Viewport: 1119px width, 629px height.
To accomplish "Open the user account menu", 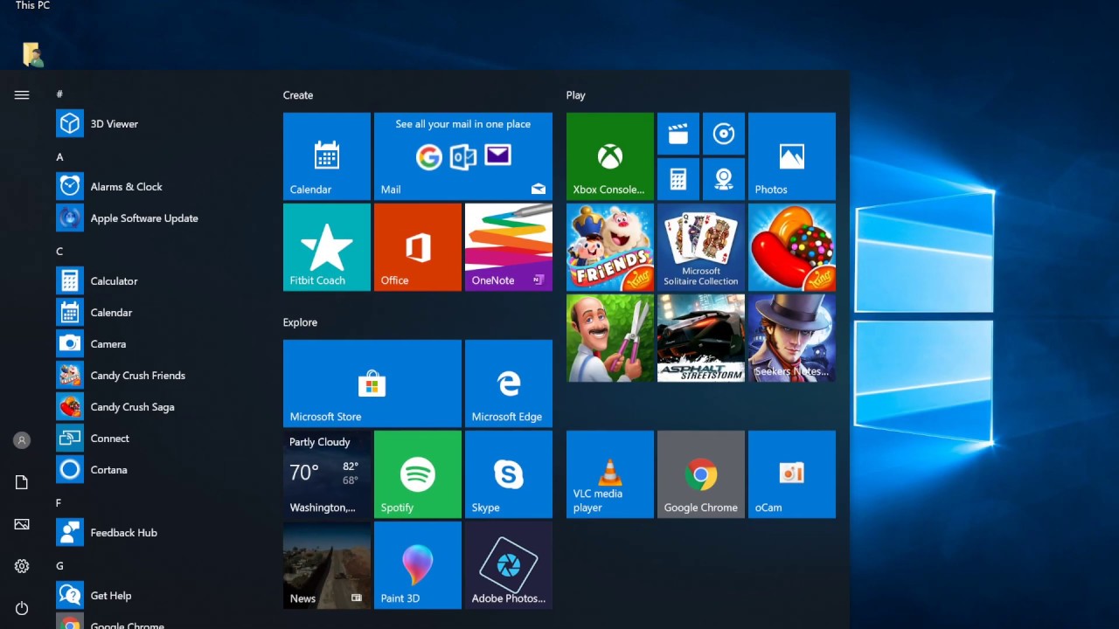I will pos(22,440).
